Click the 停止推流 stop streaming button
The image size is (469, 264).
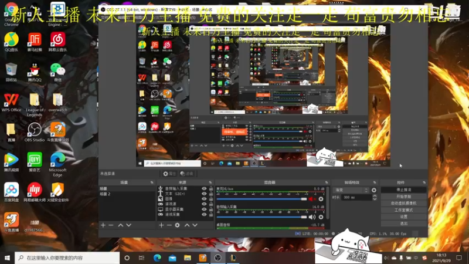pos(403,189)
